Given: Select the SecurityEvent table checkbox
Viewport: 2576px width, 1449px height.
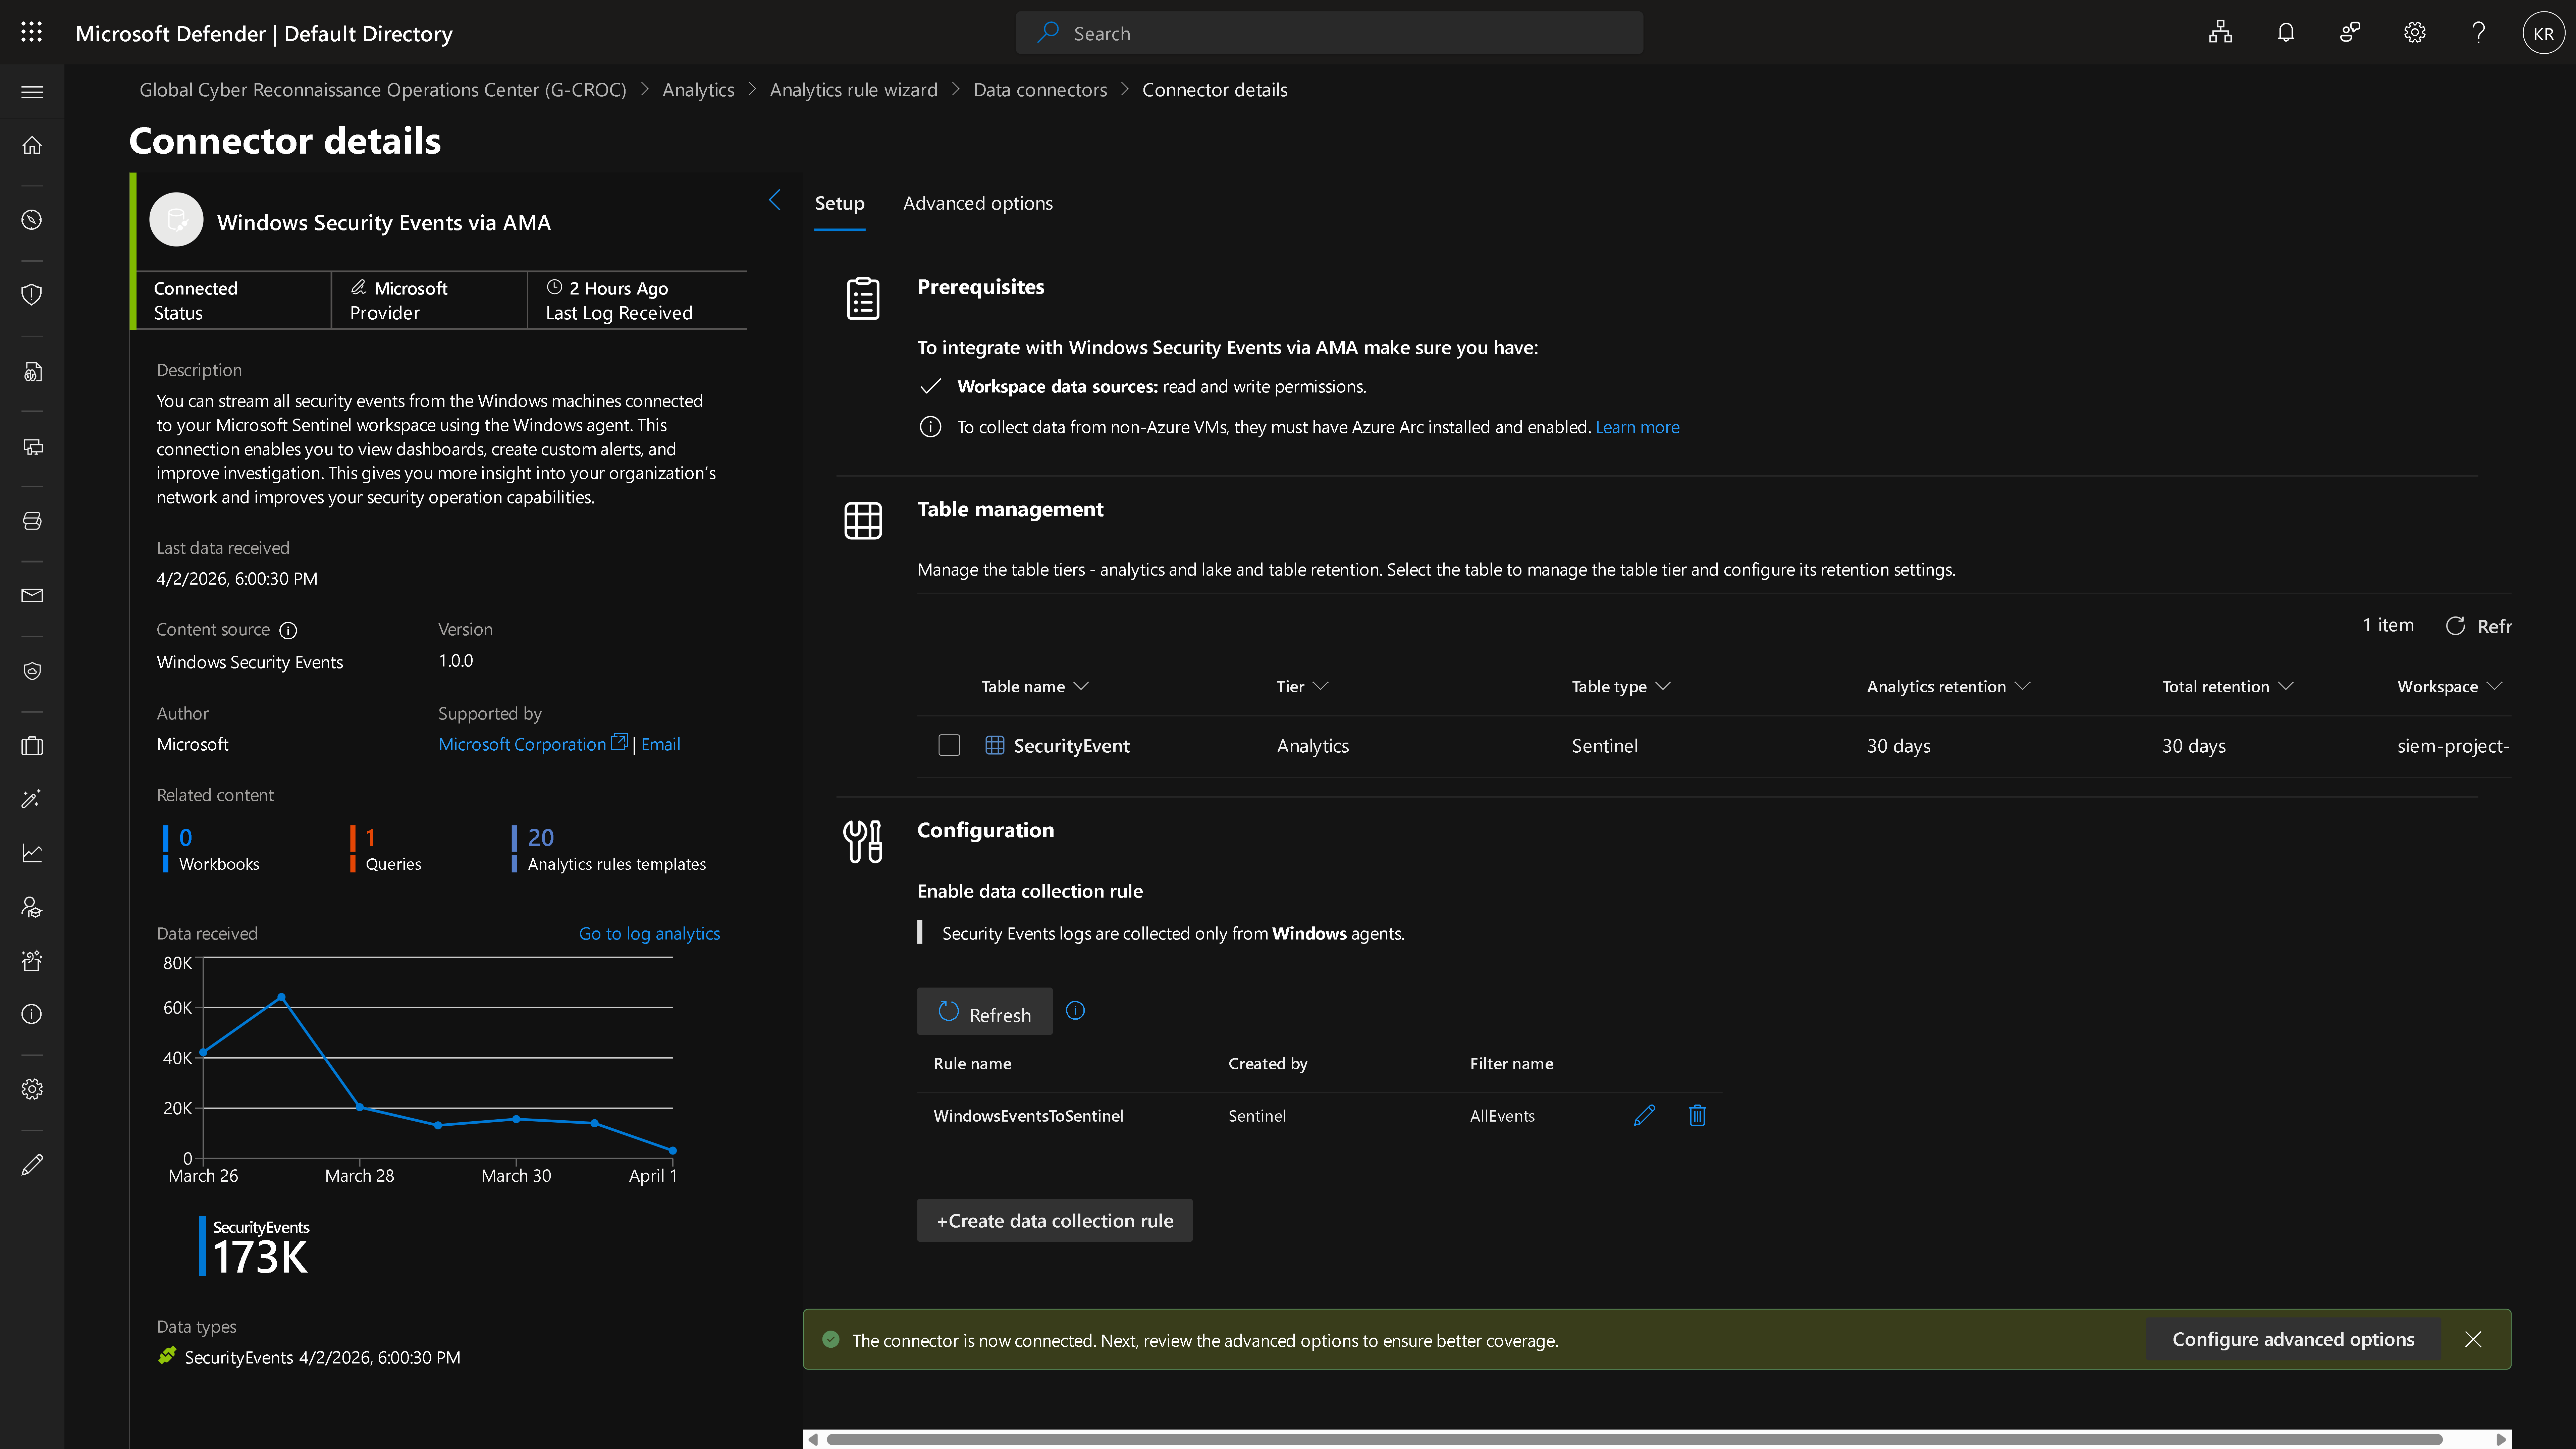Looking at the screenshot, I should [949, 745].
